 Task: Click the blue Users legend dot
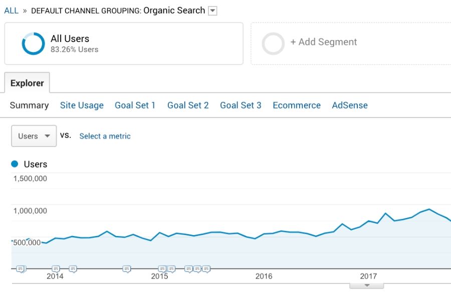[x=15, y=164]
